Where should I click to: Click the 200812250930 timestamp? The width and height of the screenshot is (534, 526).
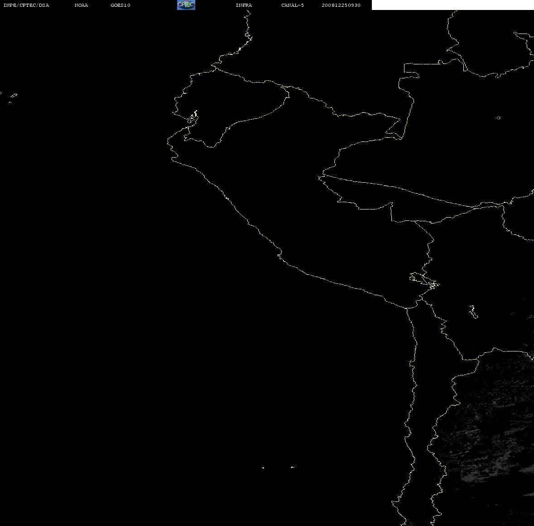click(341, 5)
